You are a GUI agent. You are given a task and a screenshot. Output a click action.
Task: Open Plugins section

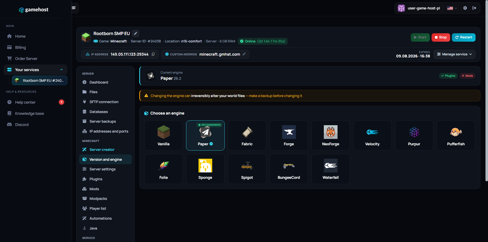tap(105, 179)
